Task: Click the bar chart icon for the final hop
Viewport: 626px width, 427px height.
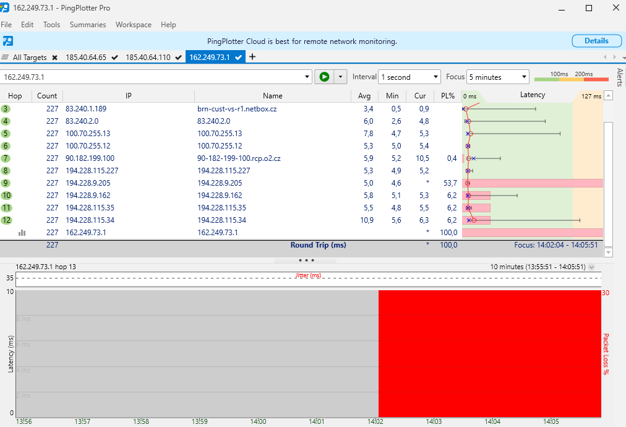Action: point(22,233)
